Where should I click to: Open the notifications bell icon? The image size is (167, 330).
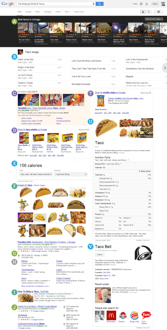[x=147, y=4]
